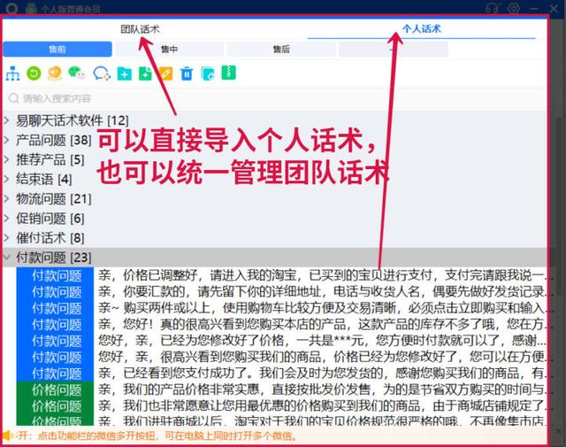Switch to the 个人话术 tab
Image resolution: width=566 pixels, height=447 pixels.
coord(421,29)
